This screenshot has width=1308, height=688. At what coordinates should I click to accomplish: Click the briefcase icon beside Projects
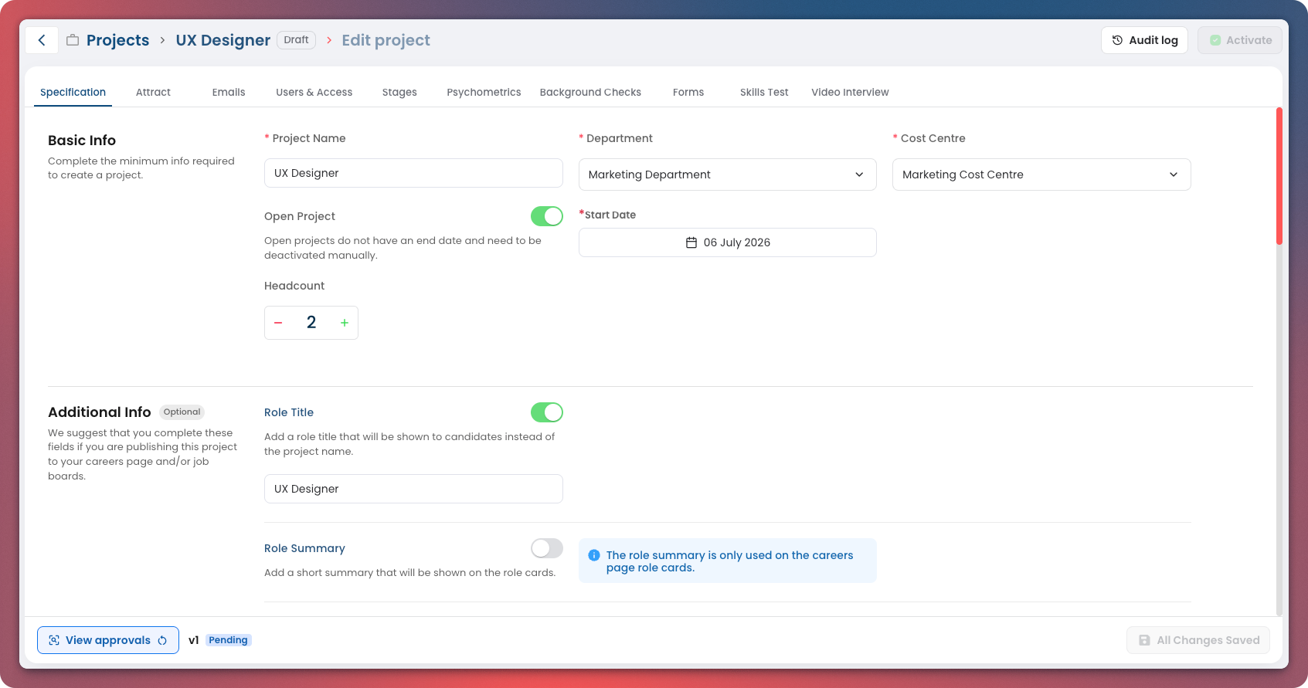(x=73, y=40)
